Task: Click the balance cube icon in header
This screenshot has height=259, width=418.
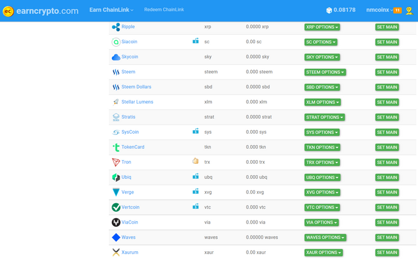Action: click(329, 10)
